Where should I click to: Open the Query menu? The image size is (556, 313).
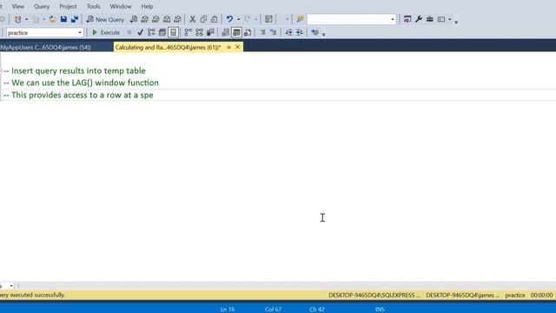[42, 6]
